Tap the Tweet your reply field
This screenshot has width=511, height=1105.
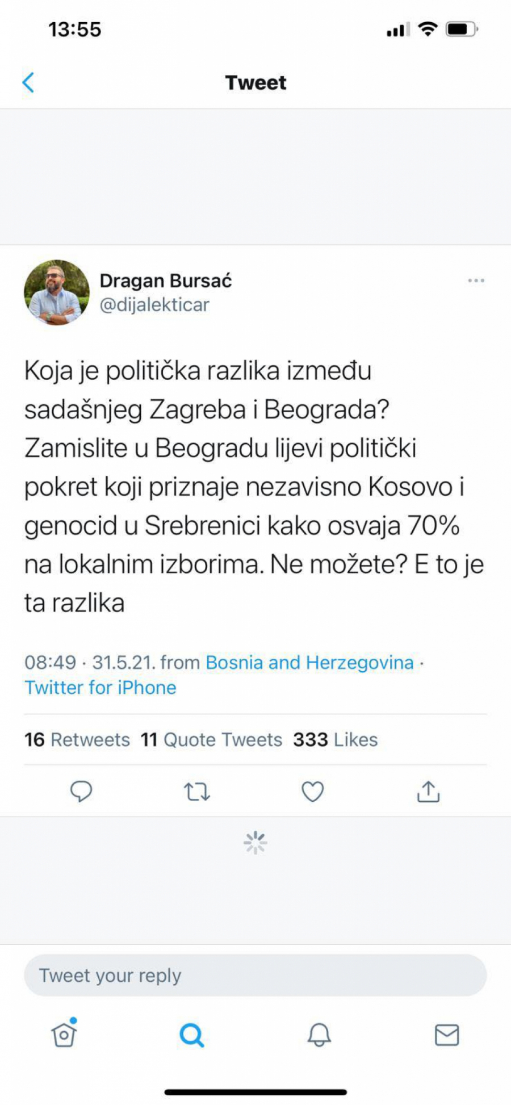click(256, 974)
